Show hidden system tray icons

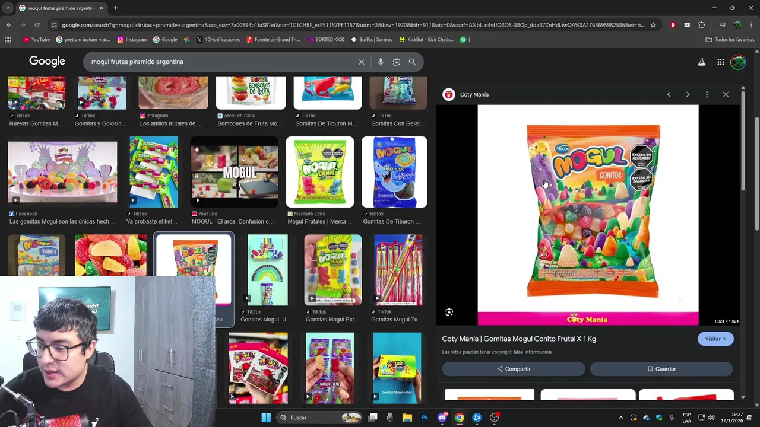click(x=621, y=418)
